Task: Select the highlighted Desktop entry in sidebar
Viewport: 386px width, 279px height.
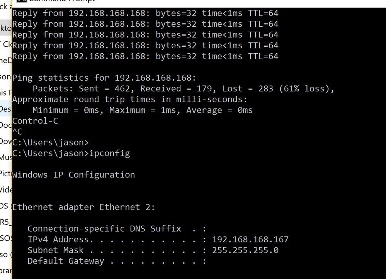Action: tap(6, 29)
